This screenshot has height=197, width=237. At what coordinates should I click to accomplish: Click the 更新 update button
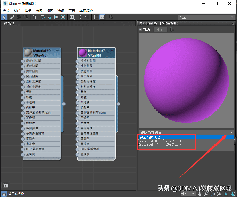[160, 29]
